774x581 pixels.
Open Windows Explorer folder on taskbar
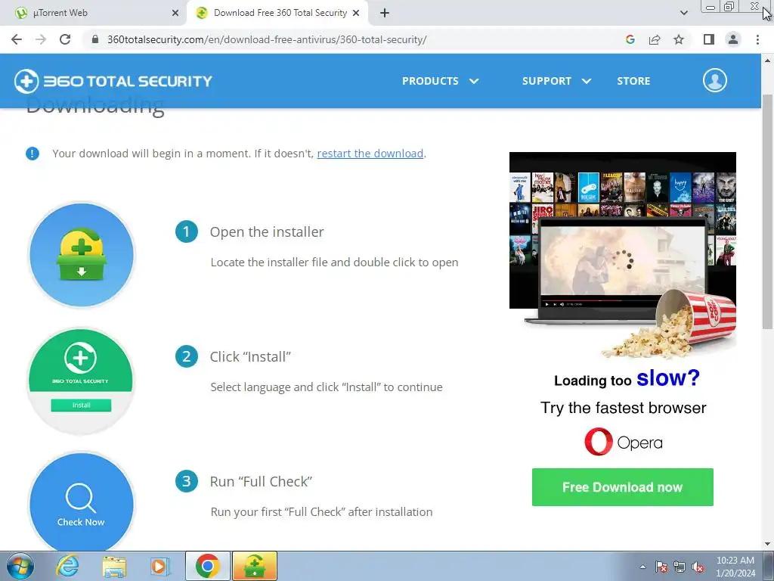click(114, 566)
